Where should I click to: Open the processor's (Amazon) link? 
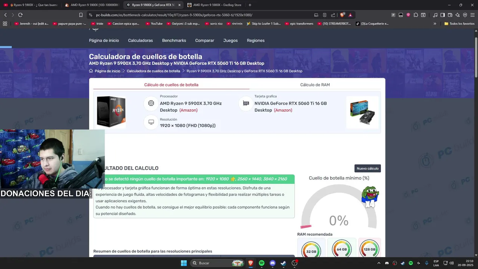(189, 110)
